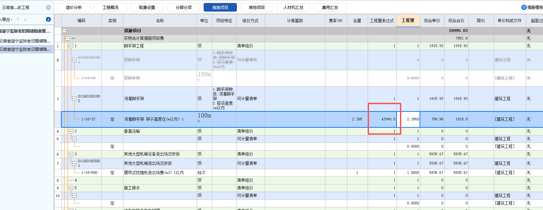Collapse the 里脚手架 item 011601001001 expander
Viewport: 543px width, 210px height.
pos(74,60)
